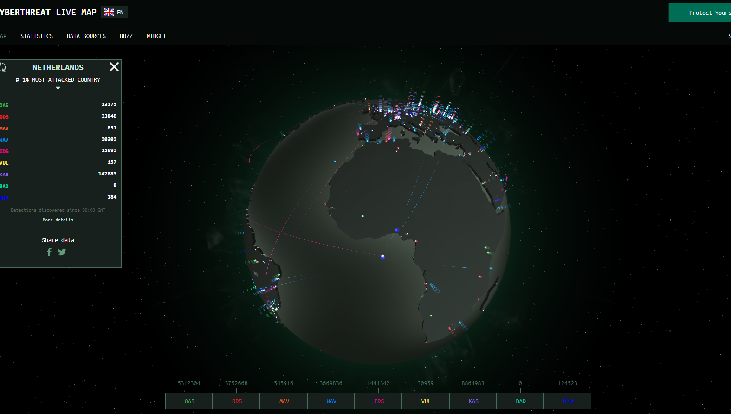Viewport: 731px width, 414px height.
Task: Open the UK flag language icon
Action: point(109,12)
